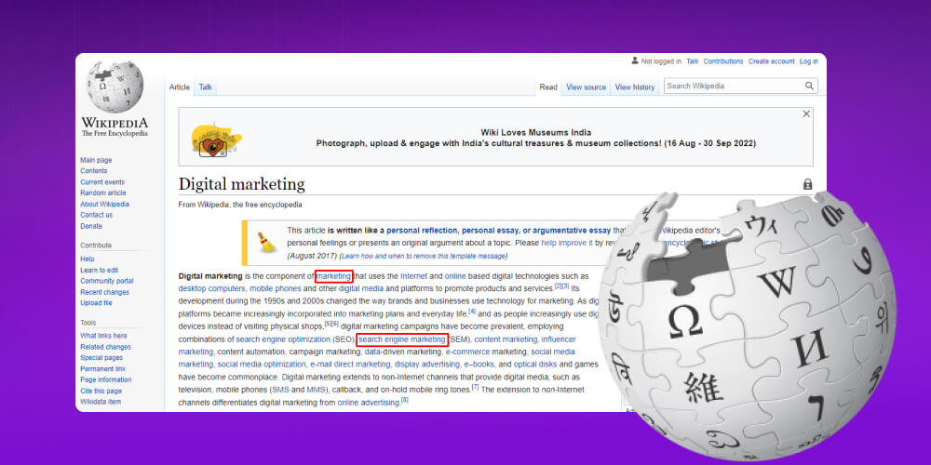Open Contents in sidebar
Screen dimensions: 931x465
tap(94, 171)
